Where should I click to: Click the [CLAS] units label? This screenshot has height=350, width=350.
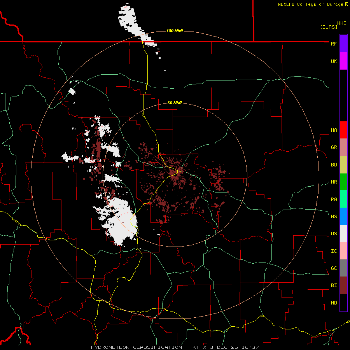[329, 27]
